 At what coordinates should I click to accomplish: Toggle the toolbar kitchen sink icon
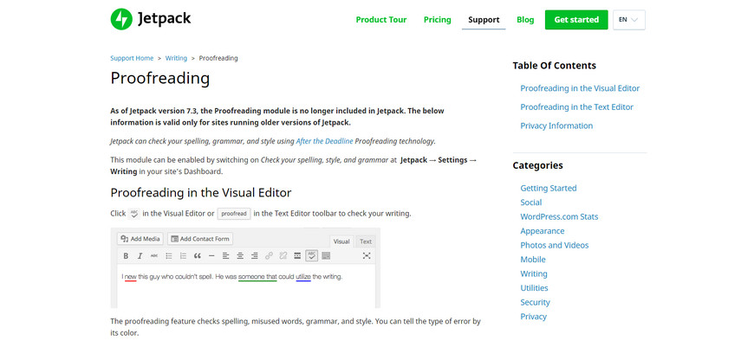click(x=326, y=256)
